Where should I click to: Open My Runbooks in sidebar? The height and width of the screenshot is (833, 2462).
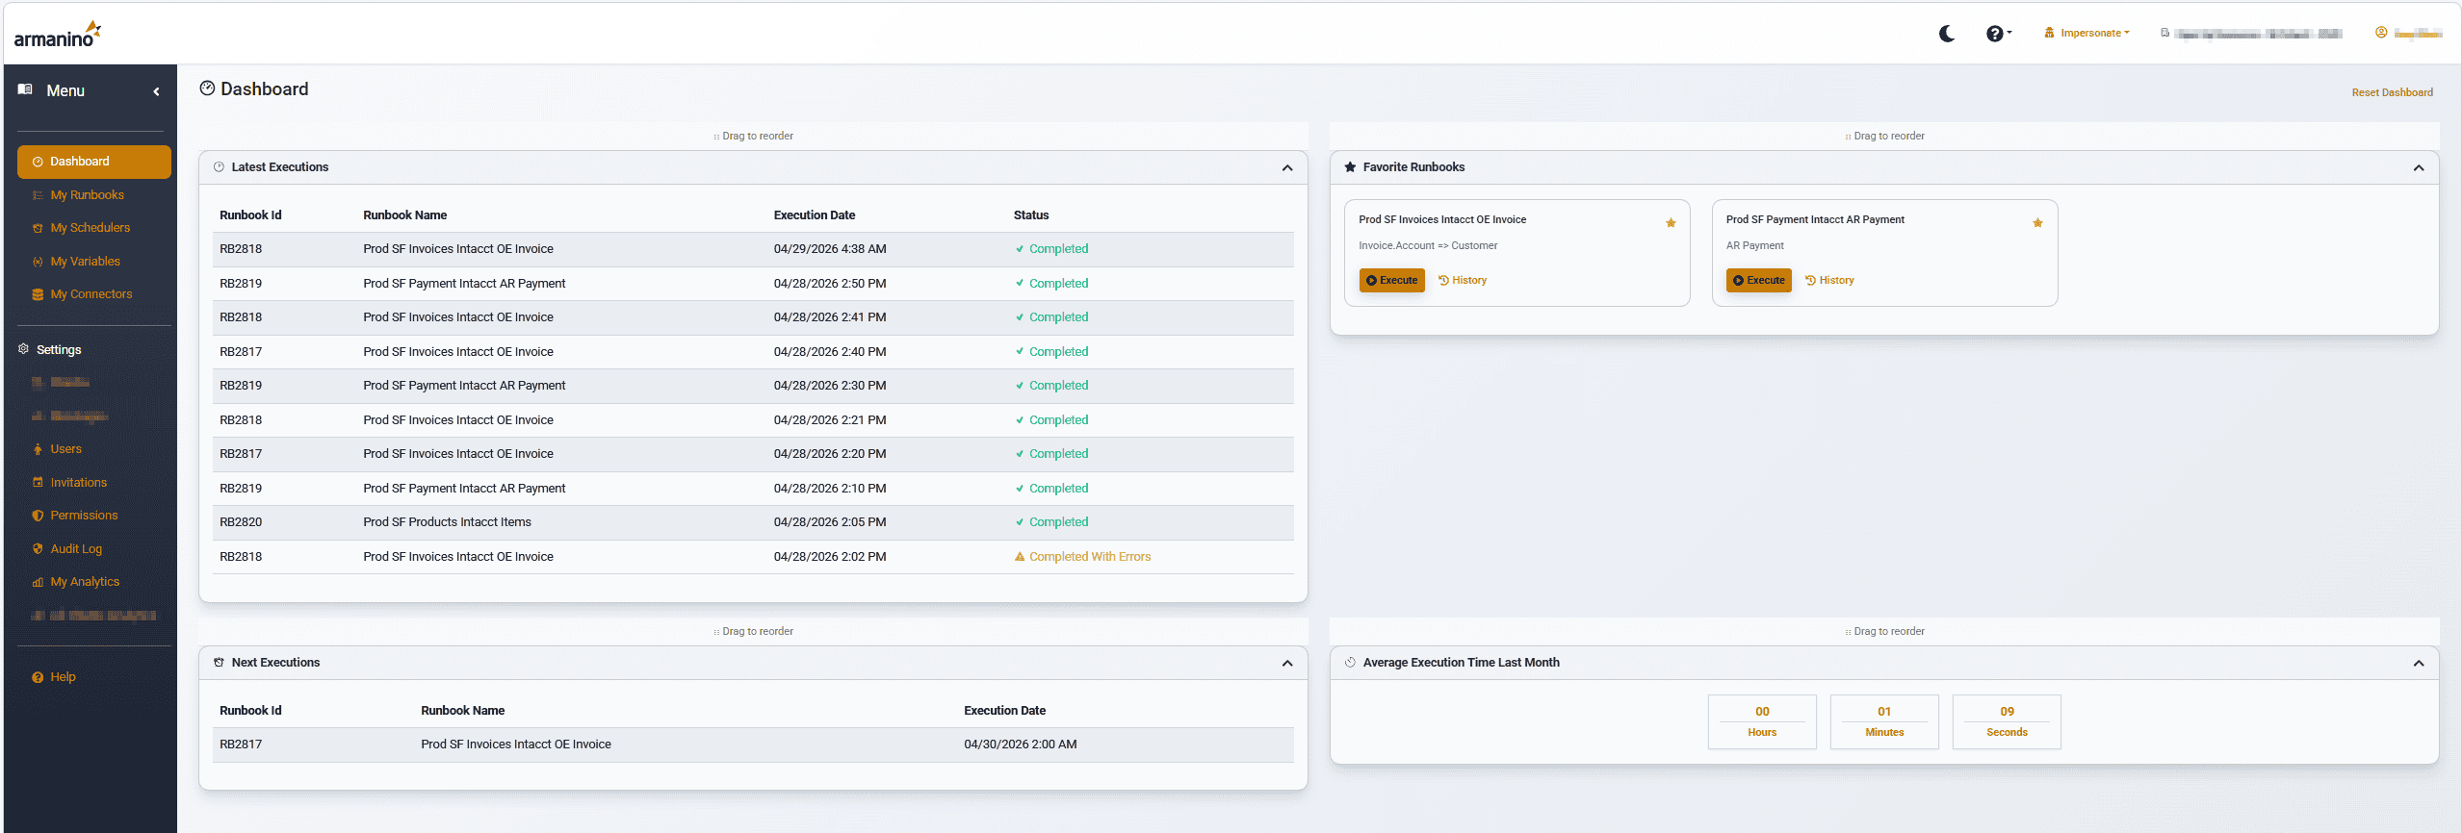click(x=87, y=195)
